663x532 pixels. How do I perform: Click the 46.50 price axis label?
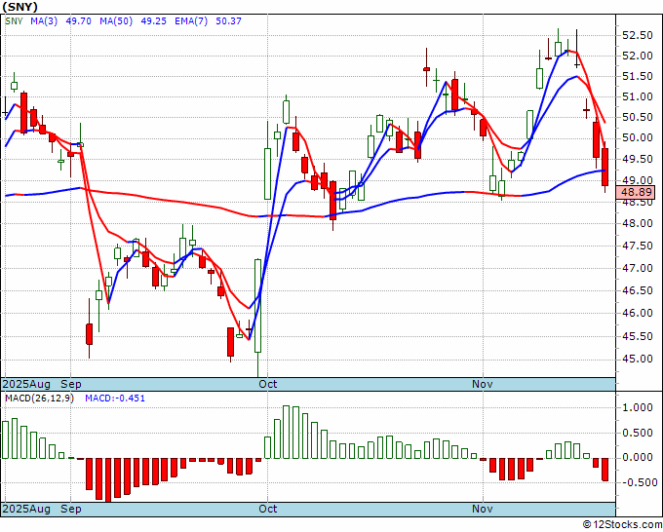pyautogui.click(x=638, y=290)
